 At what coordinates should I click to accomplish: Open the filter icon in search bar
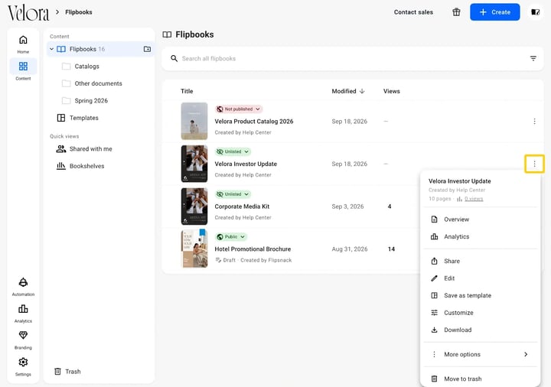533,58
